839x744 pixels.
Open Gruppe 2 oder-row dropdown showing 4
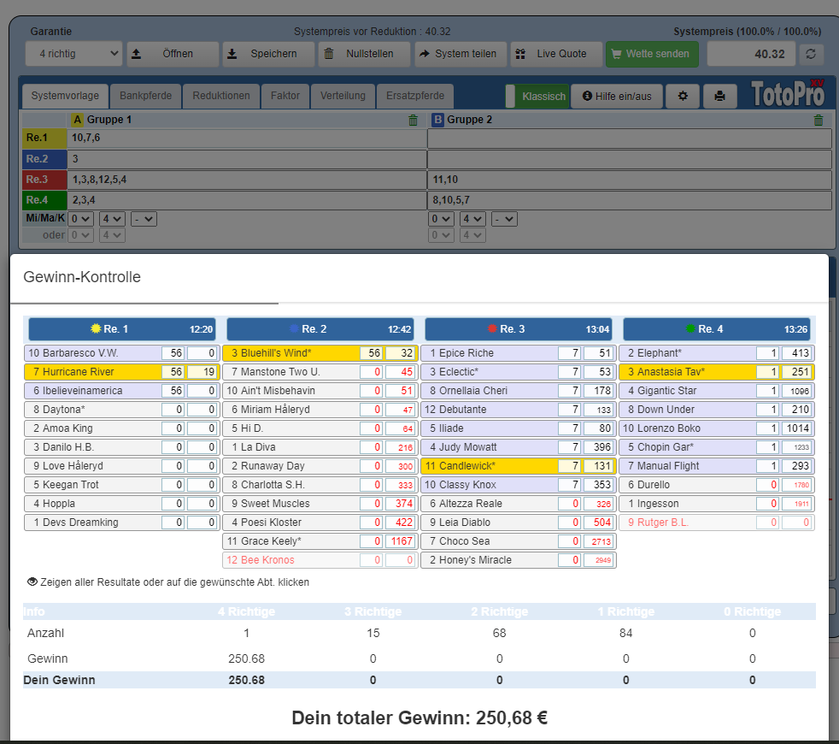pyautogui.click(x=473, y=235)
